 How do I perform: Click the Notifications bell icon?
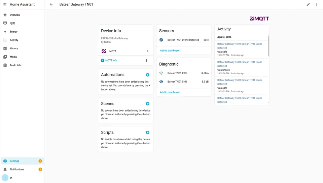(x=5, y=170)
